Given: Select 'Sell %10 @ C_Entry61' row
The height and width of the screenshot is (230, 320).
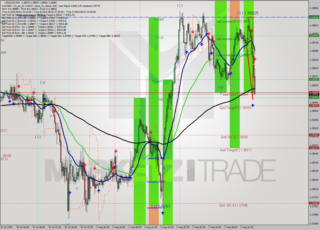Looking at the screenshot, I should pyautogui.click(x=34, y=21).
